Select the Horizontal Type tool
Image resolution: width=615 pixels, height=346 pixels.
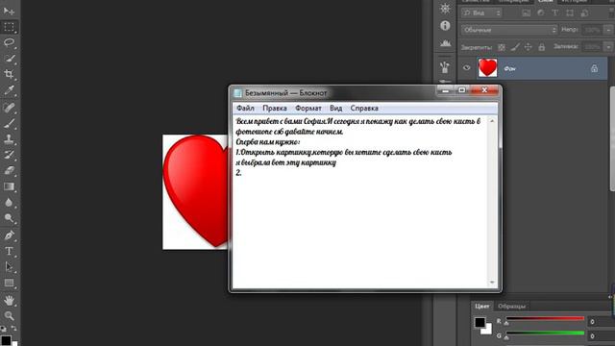9,251
